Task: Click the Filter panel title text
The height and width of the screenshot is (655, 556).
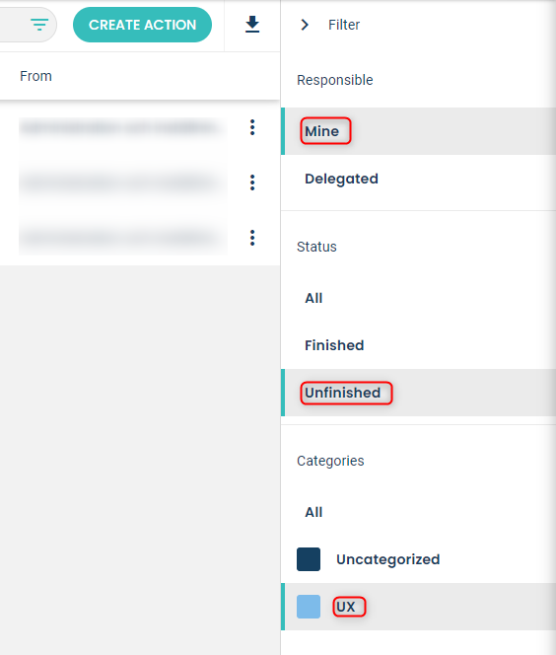Action: [x=344, y=25]
